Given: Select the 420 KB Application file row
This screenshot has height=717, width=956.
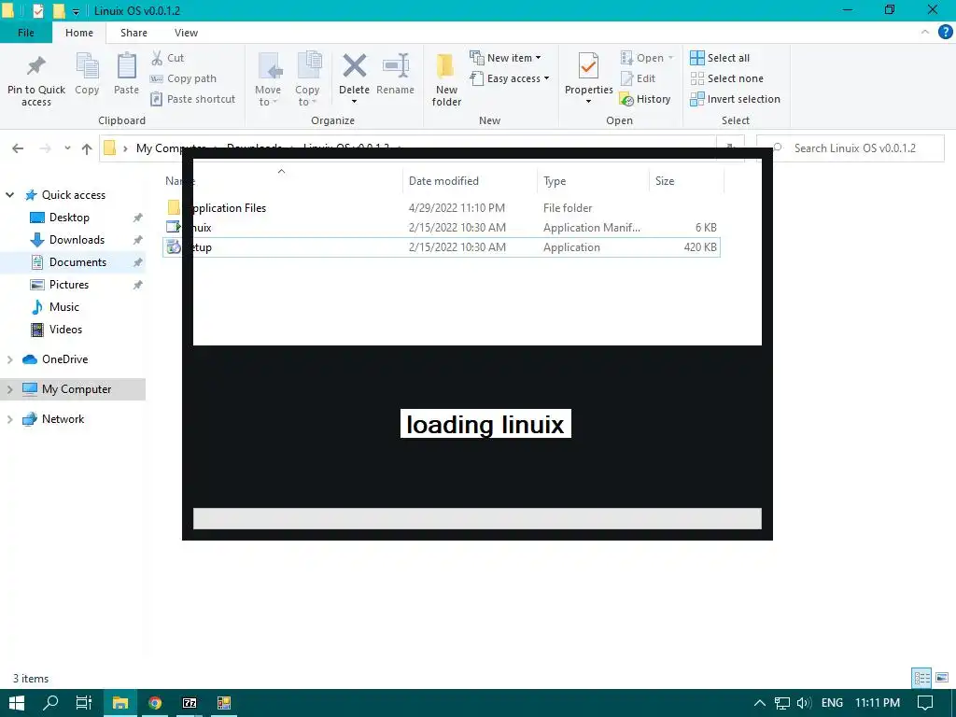Looking at the screenshot, I should click(x=442, y=247).
